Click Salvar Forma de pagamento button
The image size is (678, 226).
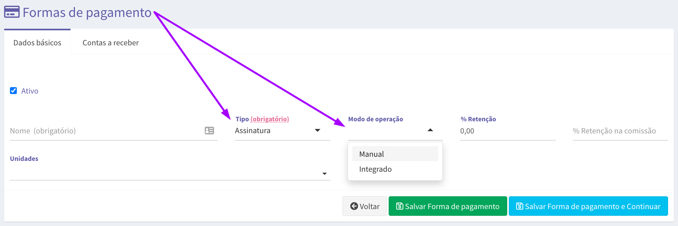(448, 206)
